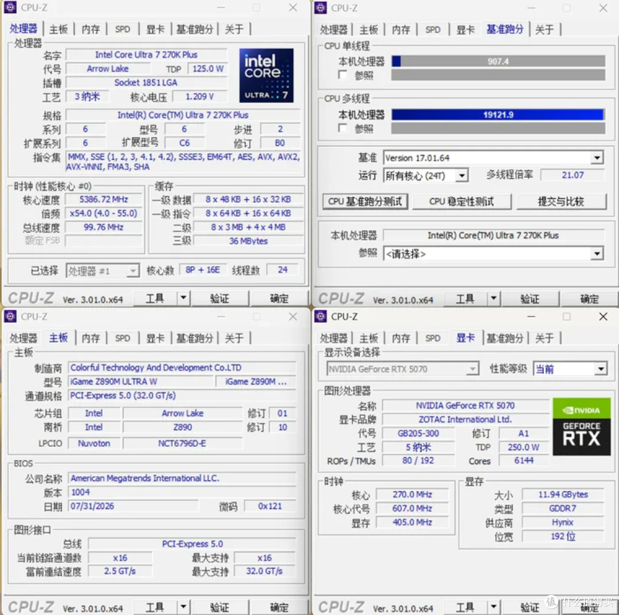
Task: Click the CPU-Z app icon in top-right window title bar
Action: pos(320,7)
